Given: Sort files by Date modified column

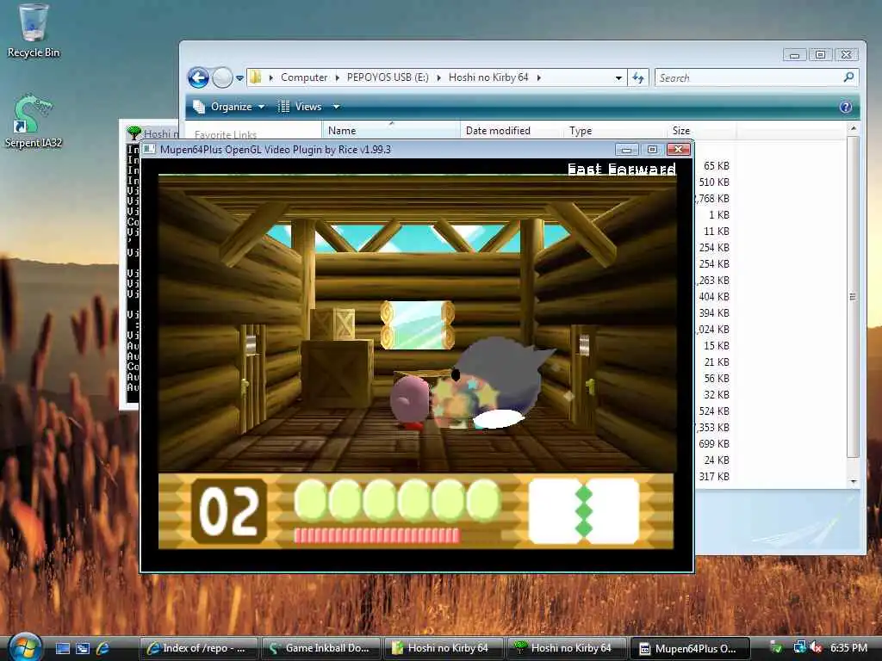Looking at the screenshot, I should [x=511, y=131].
